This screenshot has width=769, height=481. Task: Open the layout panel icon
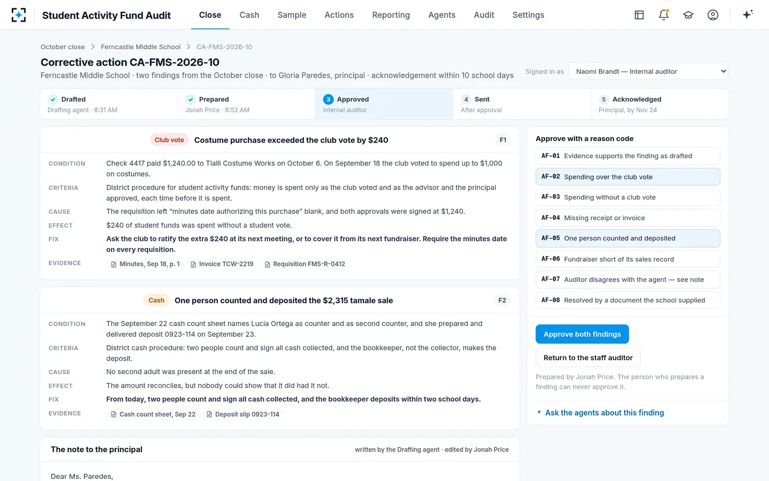click(639, 15)
